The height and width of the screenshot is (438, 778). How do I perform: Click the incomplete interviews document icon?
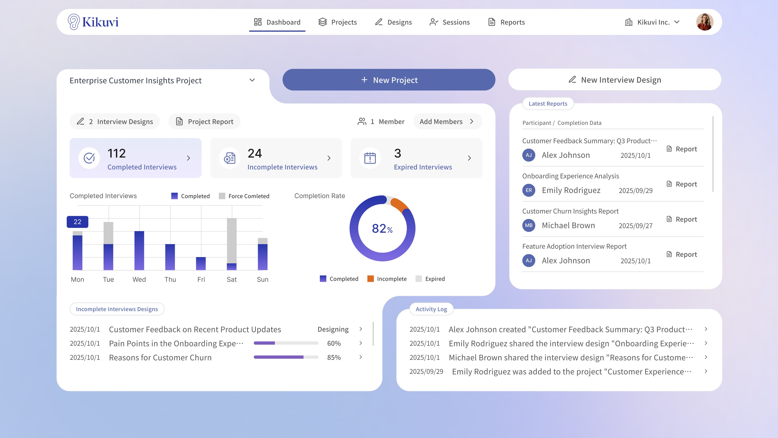(x=230, y=158)
